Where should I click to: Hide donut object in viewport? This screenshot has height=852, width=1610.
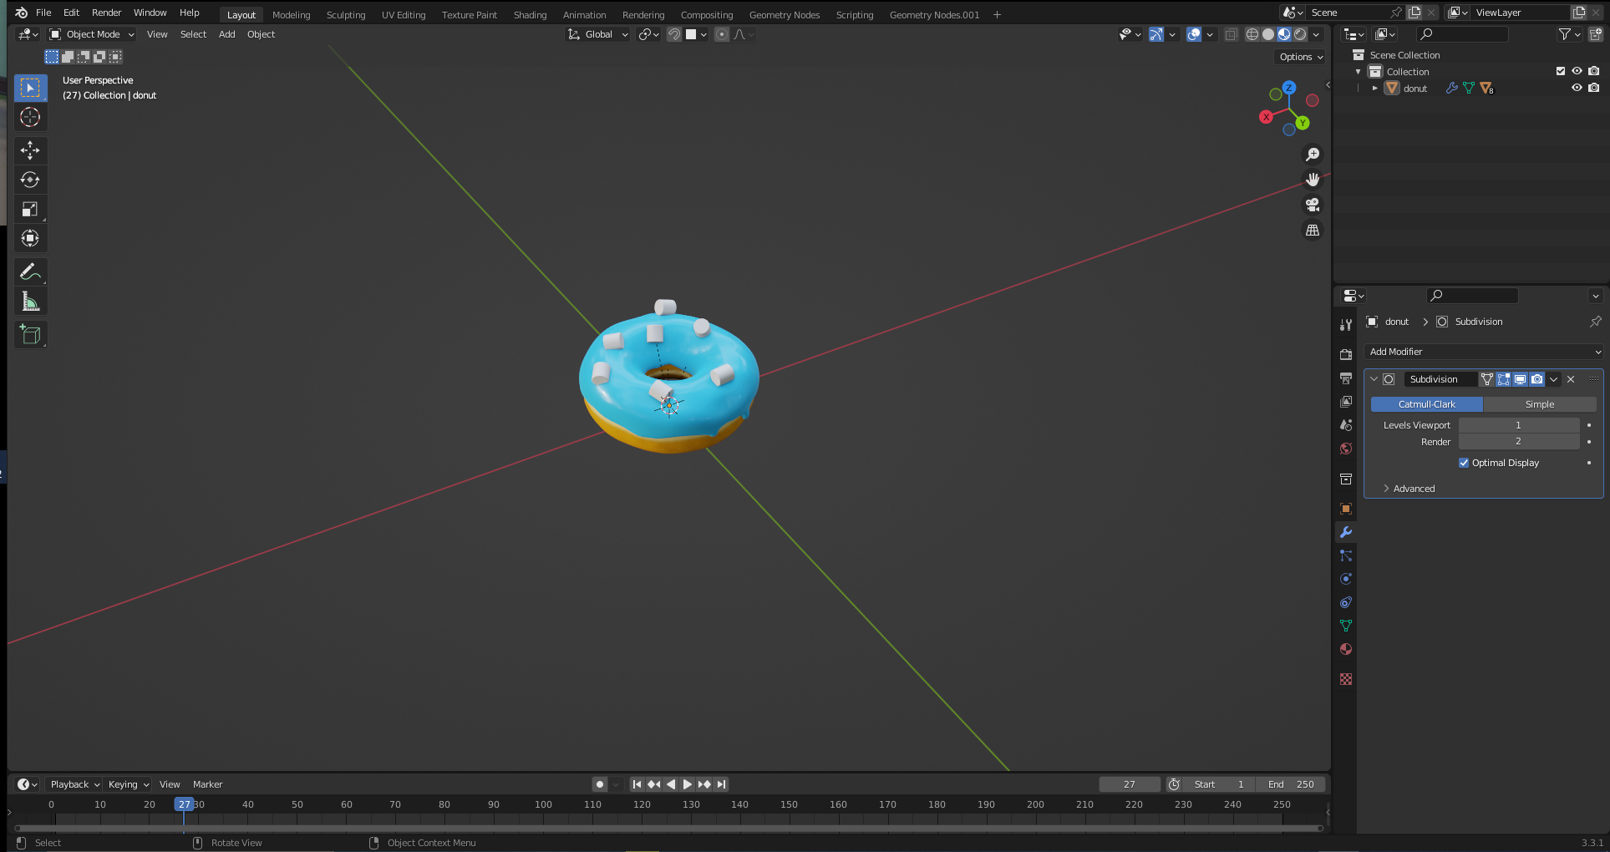[x=1577, y=88]
